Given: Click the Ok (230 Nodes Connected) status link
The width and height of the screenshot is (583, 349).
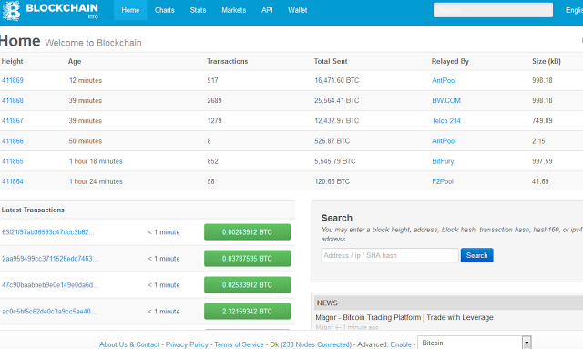Looking at the screenshot, I should pyautogui.click(x=311, y=344).
